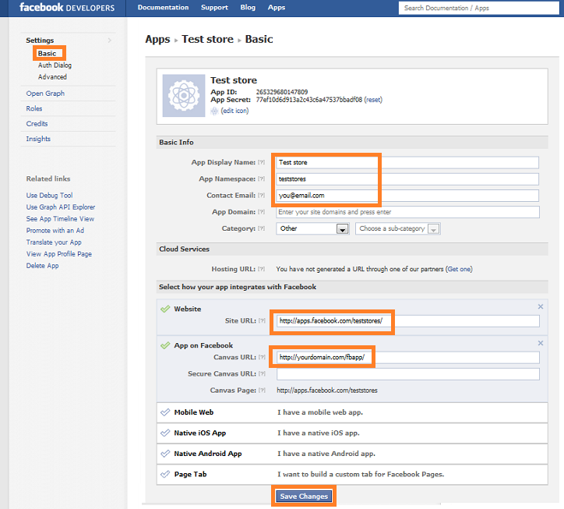The height and width of the screenshot is (509, 564).
Task: Toggle the Website integration checkmark
Action: pyautogui.click(x=165, y=309)
